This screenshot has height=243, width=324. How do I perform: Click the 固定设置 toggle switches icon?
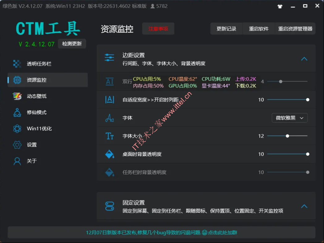(109, 206)
